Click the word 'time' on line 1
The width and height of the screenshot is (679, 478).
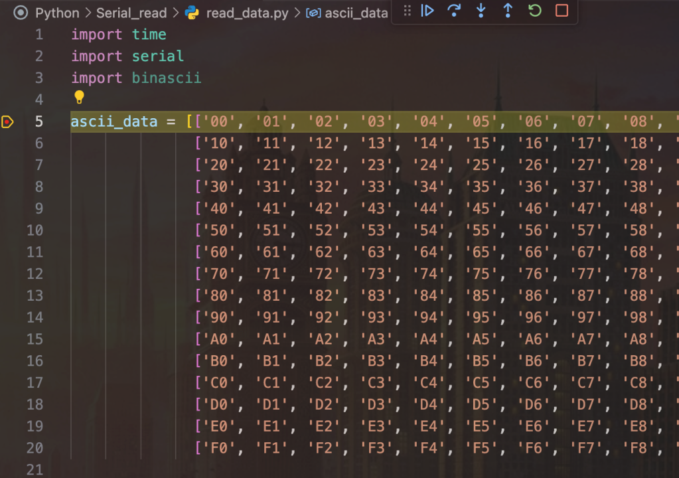point(149,35)
